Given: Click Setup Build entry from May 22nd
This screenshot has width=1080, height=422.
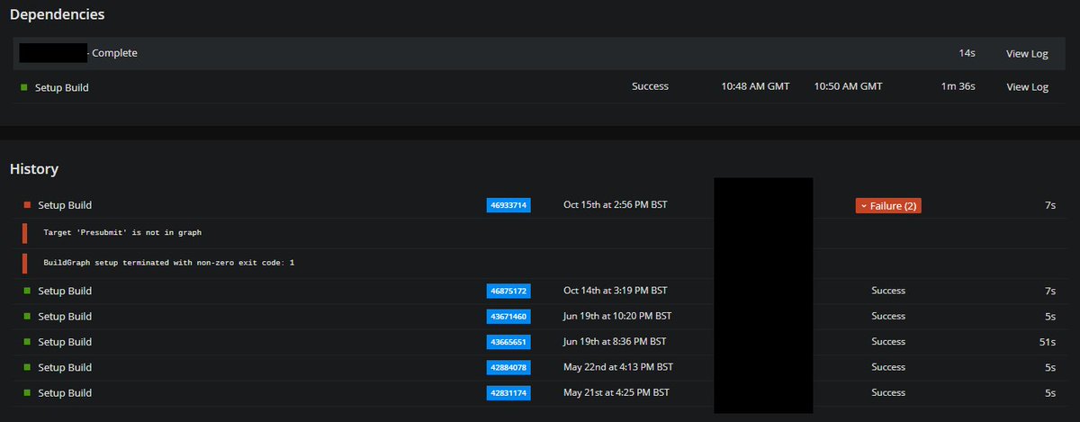Looking at the screenshot, I should (65, 367).
